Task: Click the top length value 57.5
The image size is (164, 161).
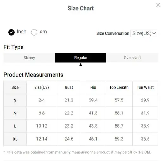Action: coord(119,100)
